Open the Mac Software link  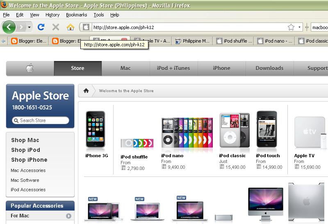coord(25,180)
